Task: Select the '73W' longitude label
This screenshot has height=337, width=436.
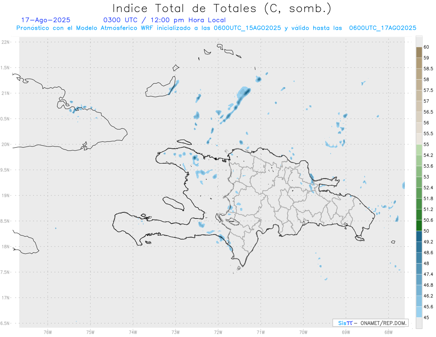Action: (x=175, y=332)
